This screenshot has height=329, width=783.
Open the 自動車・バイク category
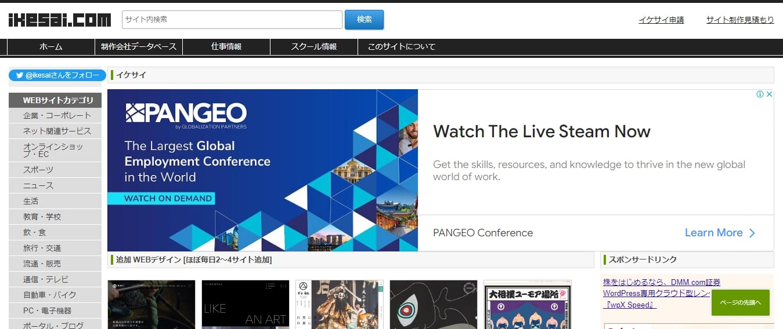(55, 295)
